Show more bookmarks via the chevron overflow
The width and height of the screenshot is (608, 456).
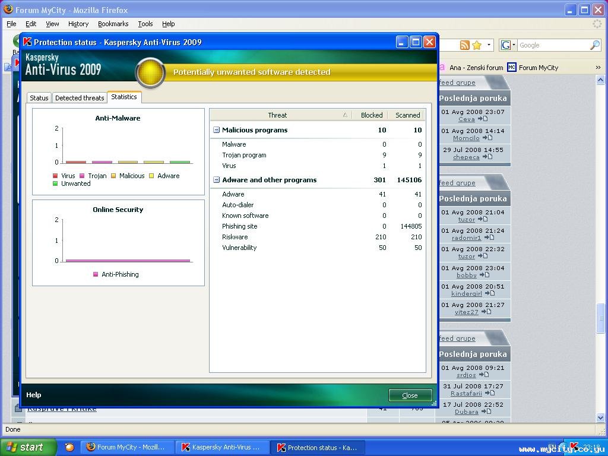(598, 67)
